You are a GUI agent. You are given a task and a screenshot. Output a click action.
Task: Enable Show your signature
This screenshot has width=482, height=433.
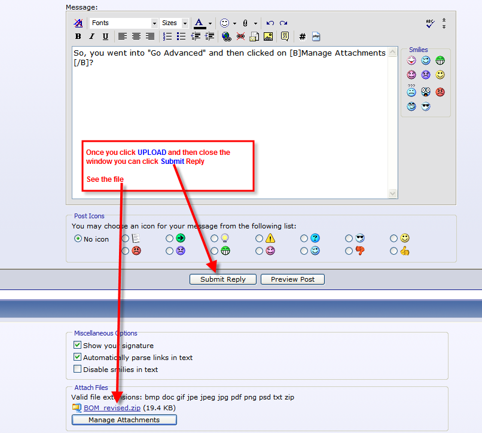77,345
